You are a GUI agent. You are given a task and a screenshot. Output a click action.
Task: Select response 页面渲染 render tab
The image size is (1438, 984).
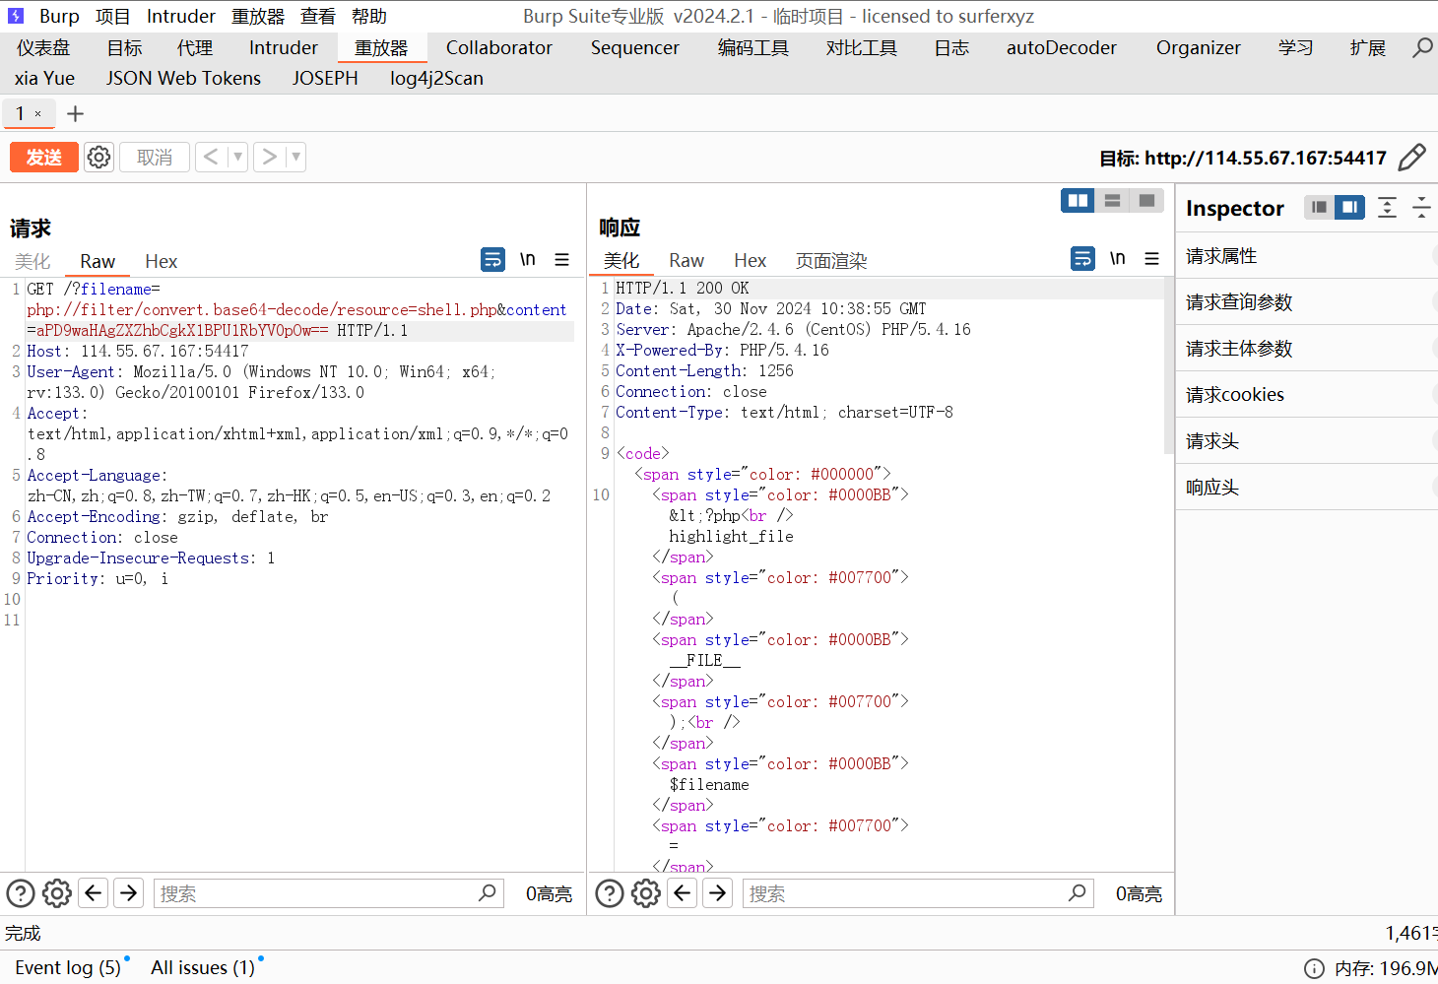coord(831,260)
